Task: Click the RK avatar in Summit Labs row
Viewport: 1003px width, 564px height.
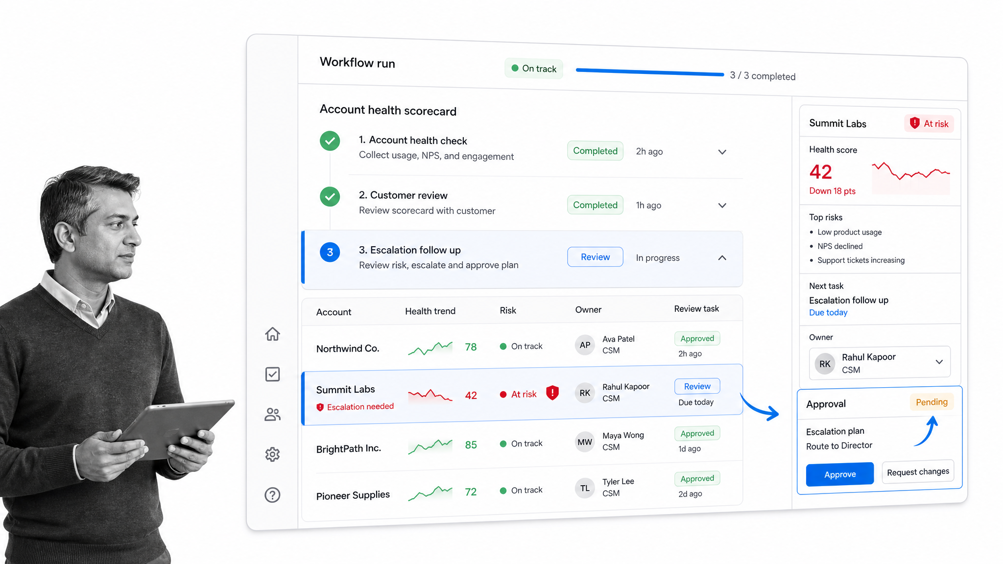Action: pos(585,393)
